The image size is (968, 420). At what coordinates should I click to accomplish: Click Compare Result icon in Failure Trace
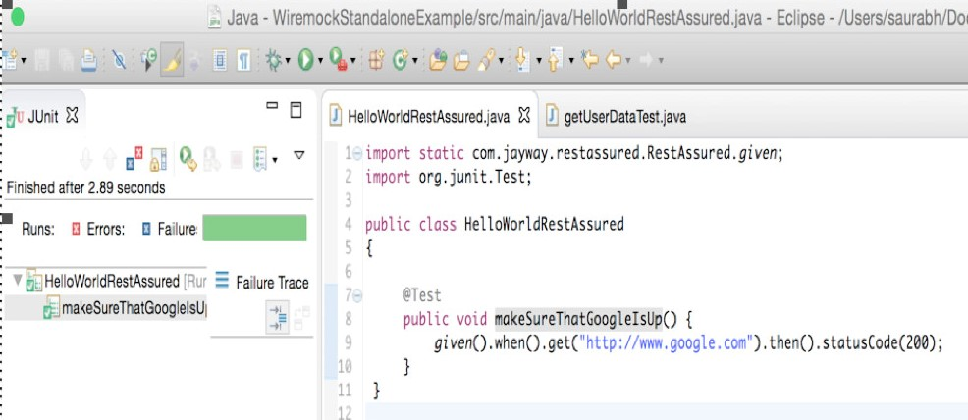(x=301, y=316)
